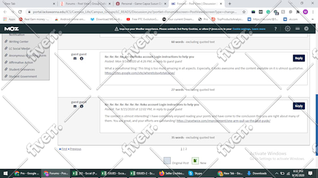Open MozBar help question mark

[275, 29]
